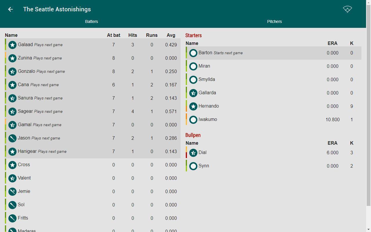371x232 pixels.
Task: Select pitcher Smyllda in Starters
Action: pos(273,80)
